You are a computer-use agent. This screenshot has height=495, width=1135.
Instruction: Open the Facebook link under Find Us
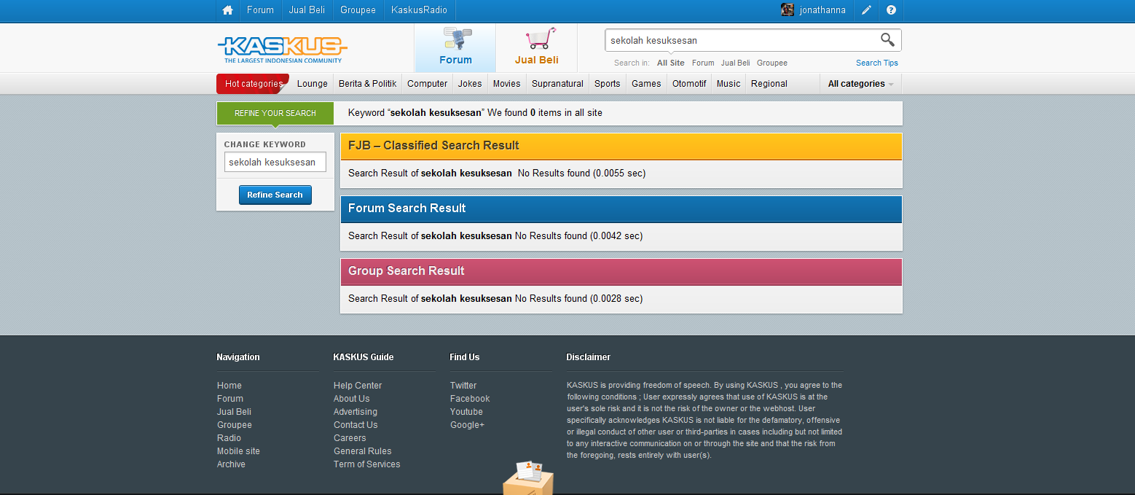tap(470, 399)
